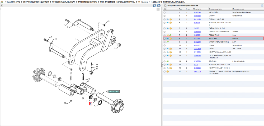Open part number BN321131 link
The height and width of the screenshot is (126, 264).
[x=197, y=71]
